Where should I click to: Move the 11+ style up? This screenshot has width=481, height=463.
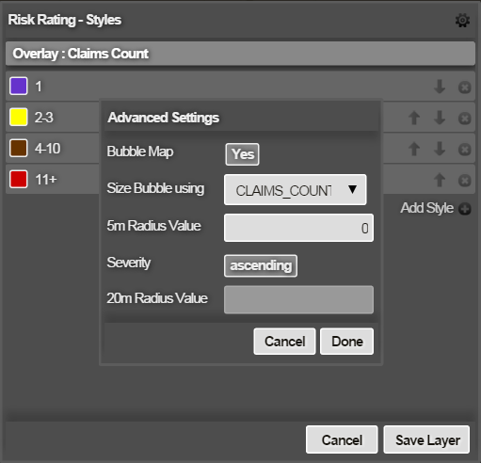[440, 180]
